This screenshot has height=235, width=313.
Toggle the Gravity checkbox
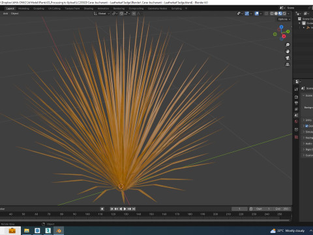[x=306, y=126]
